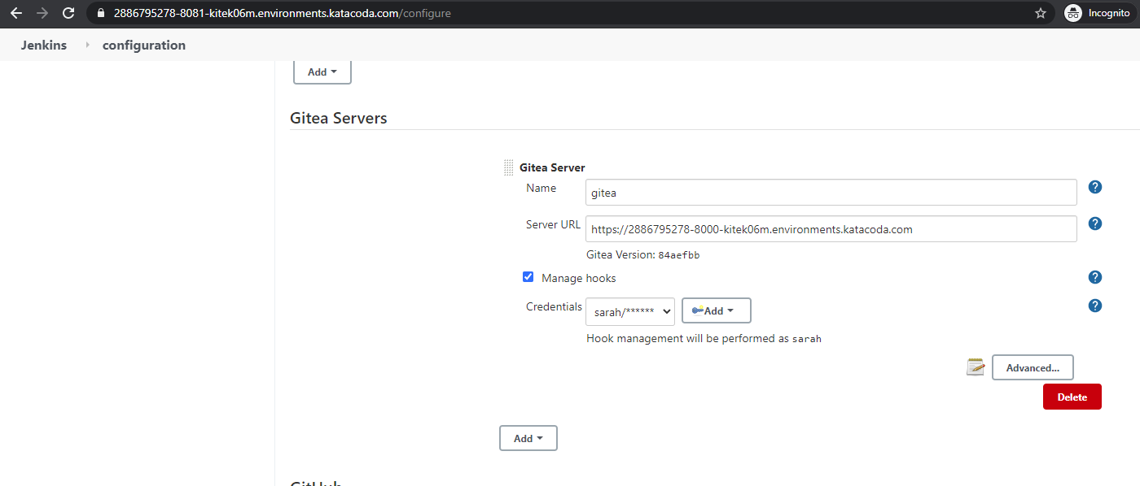This screenshot has width=1140, height=486.
Task: Click the help icon beside Name field
Action: [1095, 188]
